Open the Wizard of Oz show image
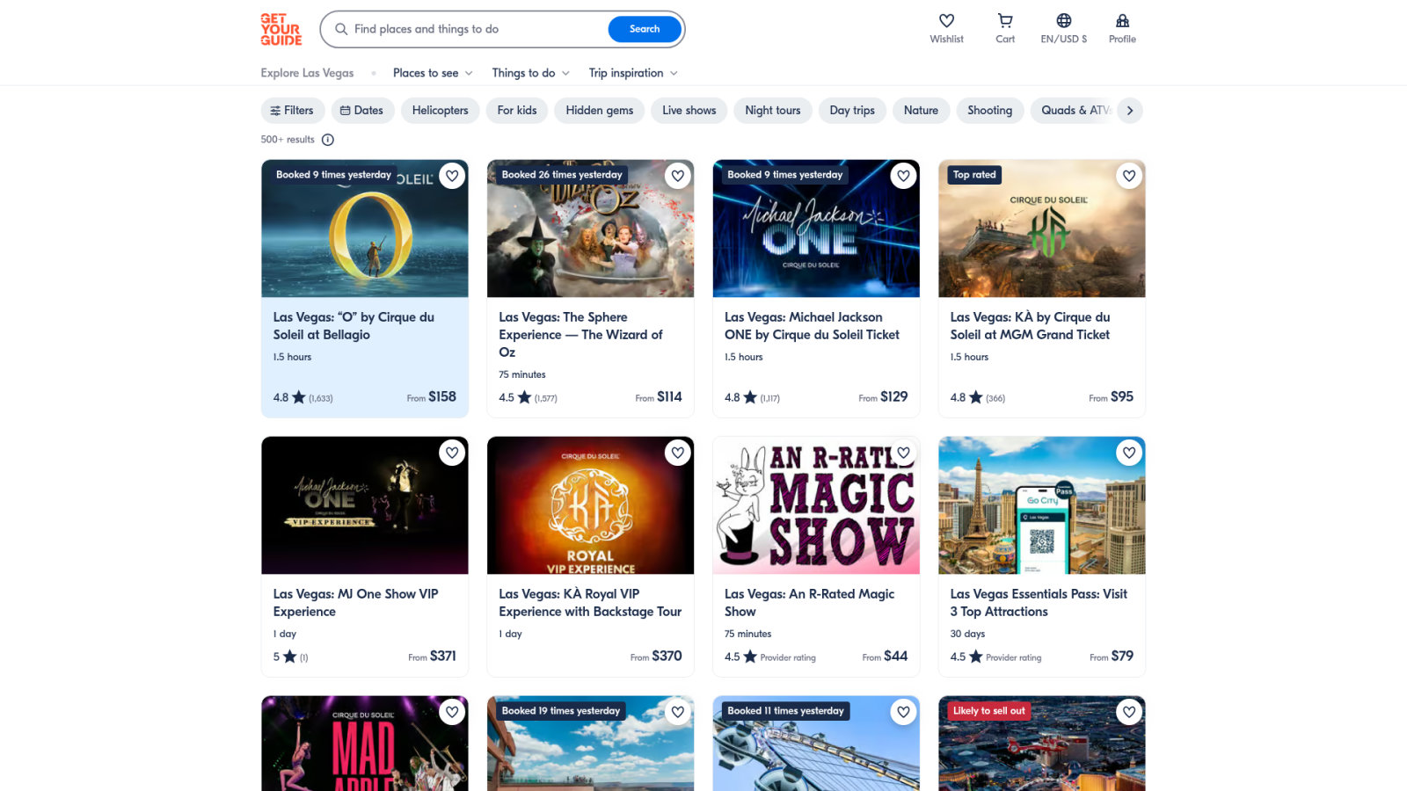 point(591,229)
